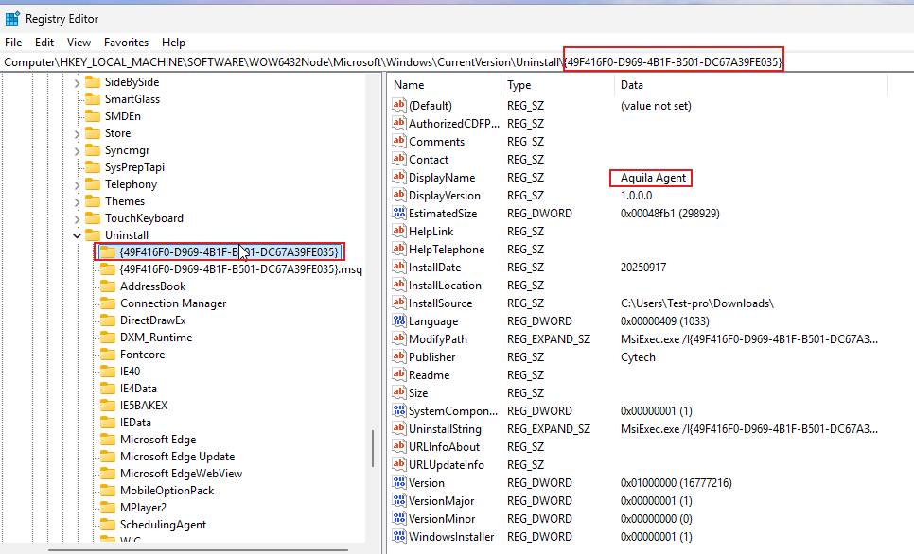
Task: Click the DWORD icon of VersionMajor value
Action: (x=399, y=500)
